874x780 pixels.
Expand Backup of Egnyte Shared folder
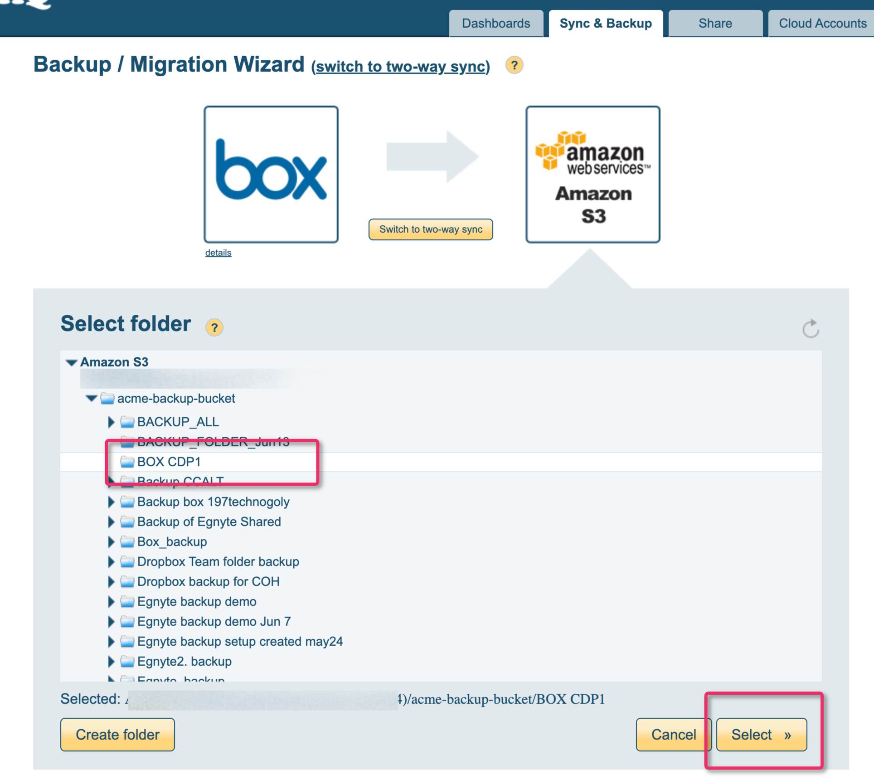click(x=111, y=522)
